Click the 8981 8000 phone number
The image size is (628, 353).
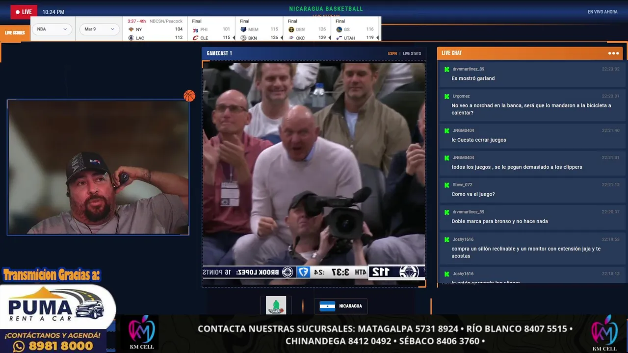coord(61,346)
